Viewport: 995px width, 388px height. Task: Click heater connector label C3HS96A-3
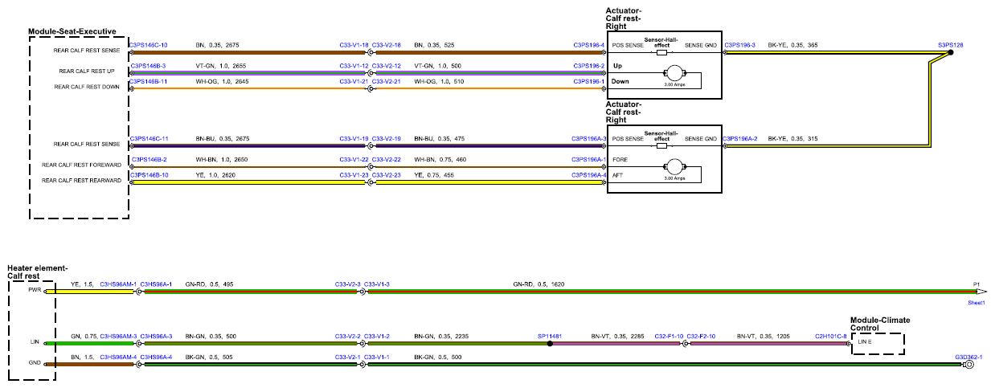(x=157, y=335)
